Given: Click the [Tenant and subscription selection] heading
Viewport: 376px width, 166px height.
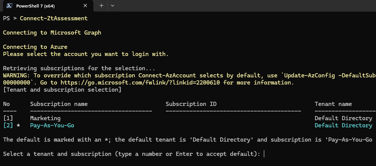Looking at the screenshot, I should pos(62,89).
